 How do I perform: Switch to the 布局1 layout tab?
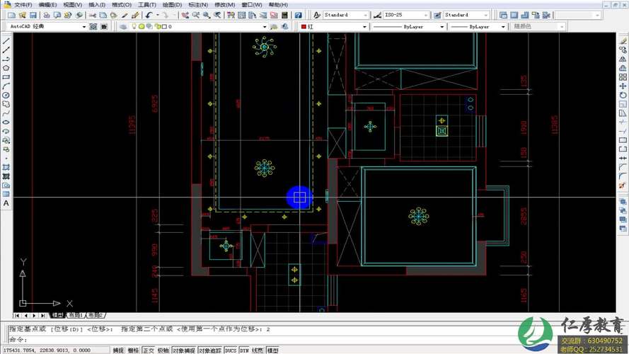point(76,315)
